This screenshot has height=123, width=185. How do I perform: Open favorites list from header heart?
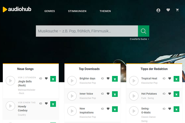168,10
